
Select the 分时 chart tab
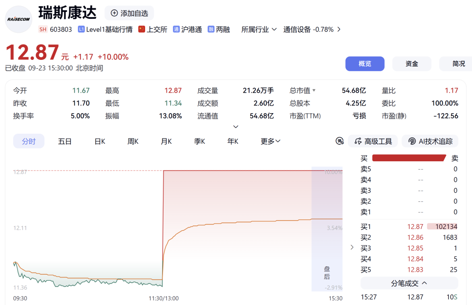click(29, 141)
